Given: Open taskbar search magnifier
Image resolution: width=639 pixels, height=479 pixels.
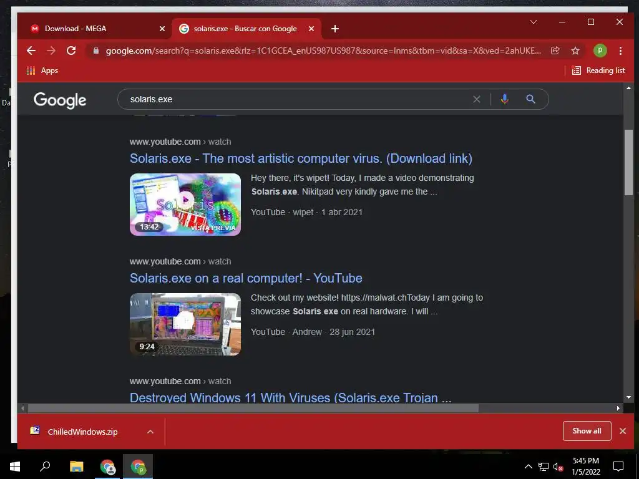Looking at the screenshot, I should click(45, 467).
